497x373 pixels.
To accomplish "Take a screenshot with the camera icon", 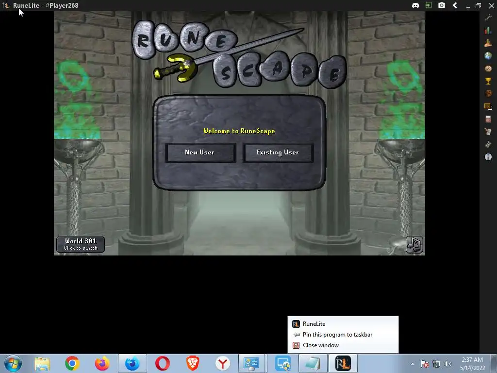I will 442,5.
